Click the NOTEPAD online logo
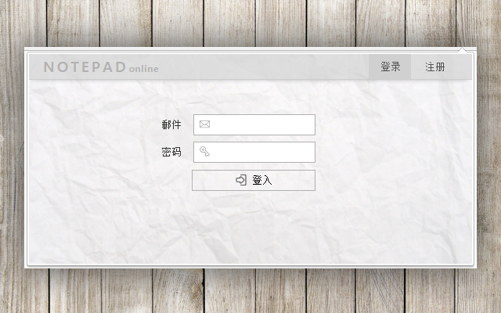The width and height of the screenshot is (501, 313). (101, 67)
